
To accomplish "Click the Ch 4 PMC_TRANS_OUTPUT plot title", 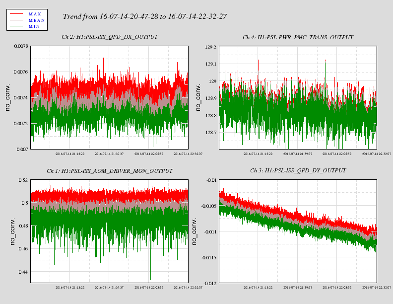I will (x=298, y=37).
